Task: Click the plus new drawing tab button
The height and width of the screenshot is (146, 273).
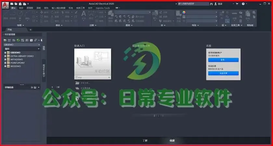Action: pos(31,30)
